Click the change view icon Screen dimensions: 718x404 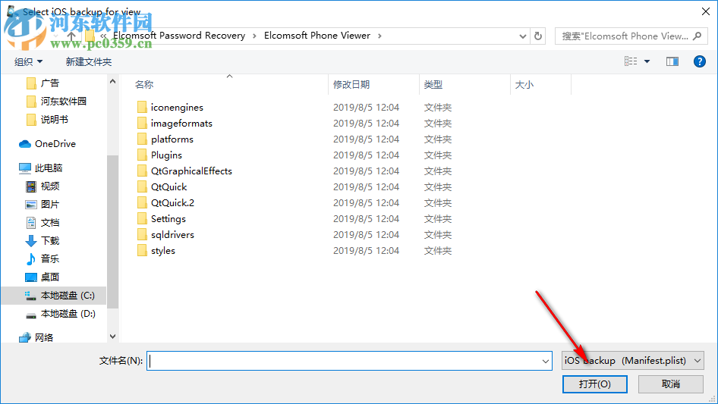[631, 61]
